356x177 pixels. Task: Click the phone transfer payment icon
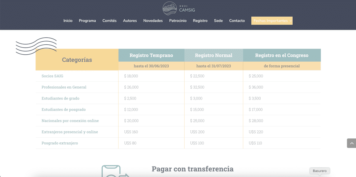115,171
